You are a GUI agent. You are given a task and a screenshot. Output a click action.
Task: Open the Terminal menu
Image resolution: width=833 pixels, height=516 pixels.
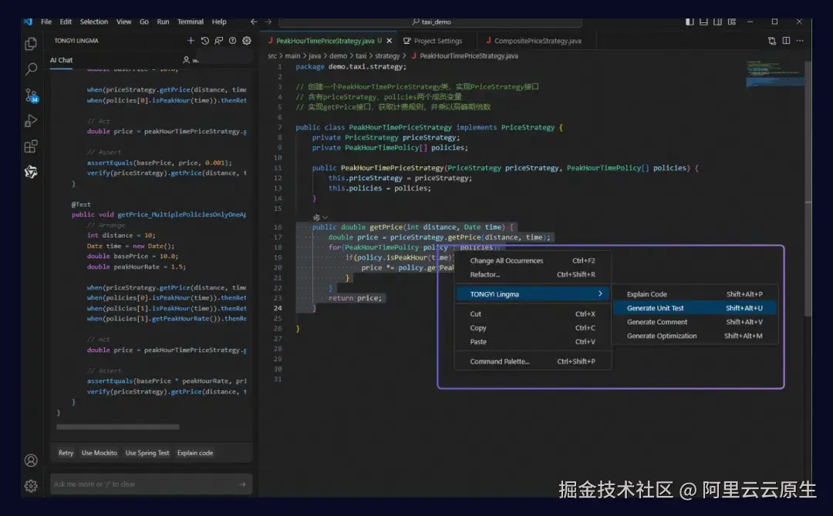point(191,22)
